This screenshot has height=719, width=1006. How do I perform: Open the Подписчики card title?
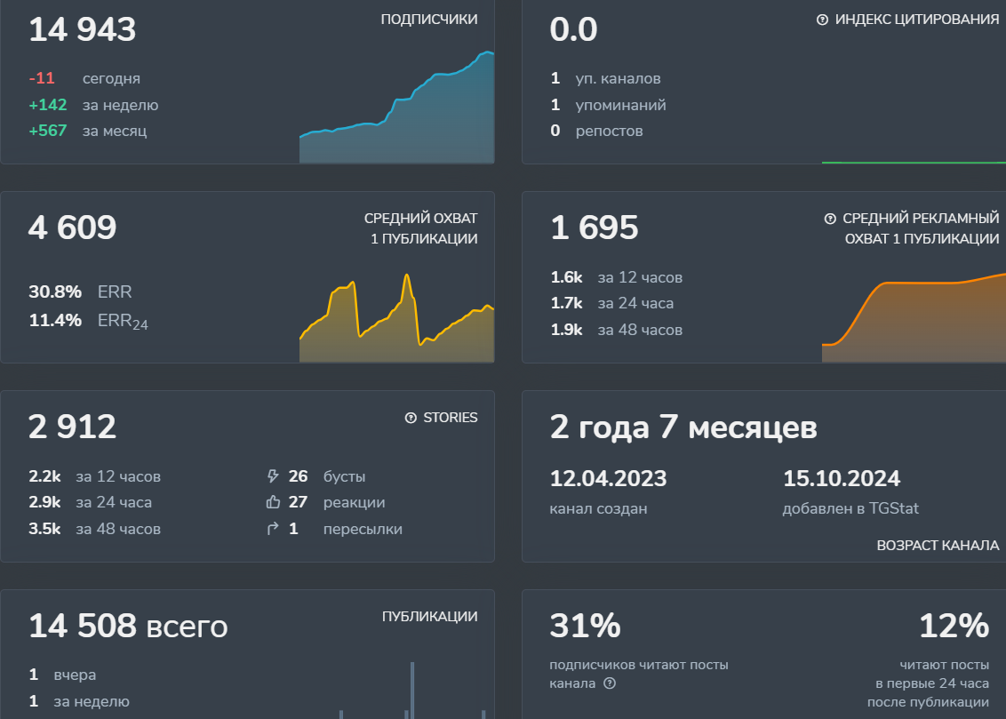click(428, 20)
